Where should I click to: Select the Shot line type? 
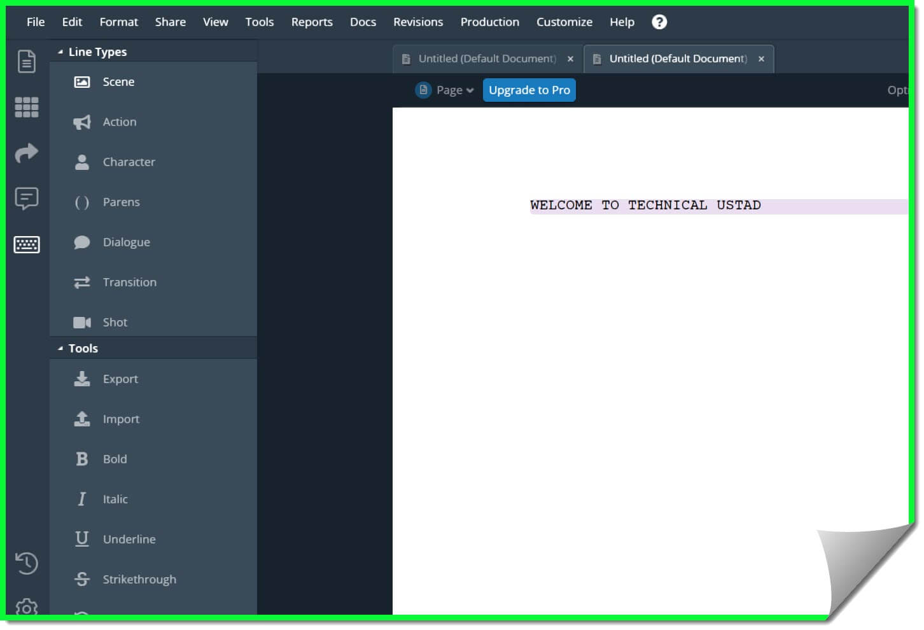pos(115,322)
